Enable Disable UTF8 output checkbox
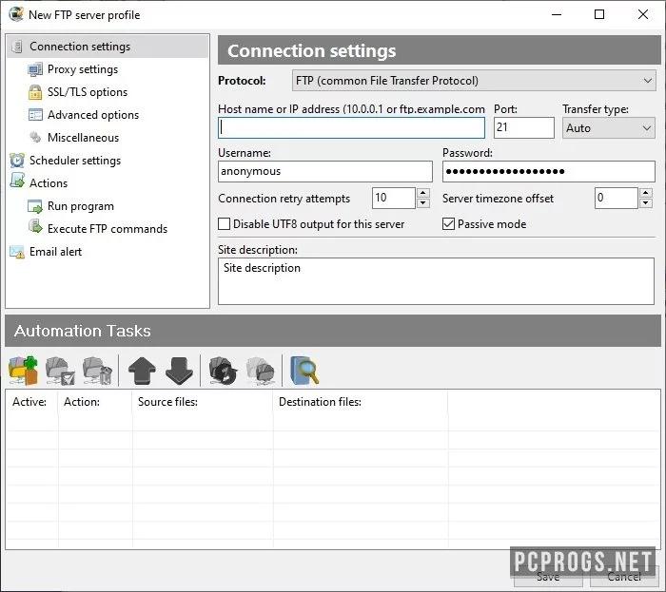Image resolution: width=666 pixels, height=592 pixels. pos(224,224)
